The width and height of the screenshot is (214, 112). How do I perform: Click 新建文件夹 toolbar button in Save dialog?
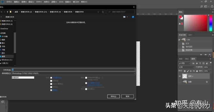tap(10, 17)
